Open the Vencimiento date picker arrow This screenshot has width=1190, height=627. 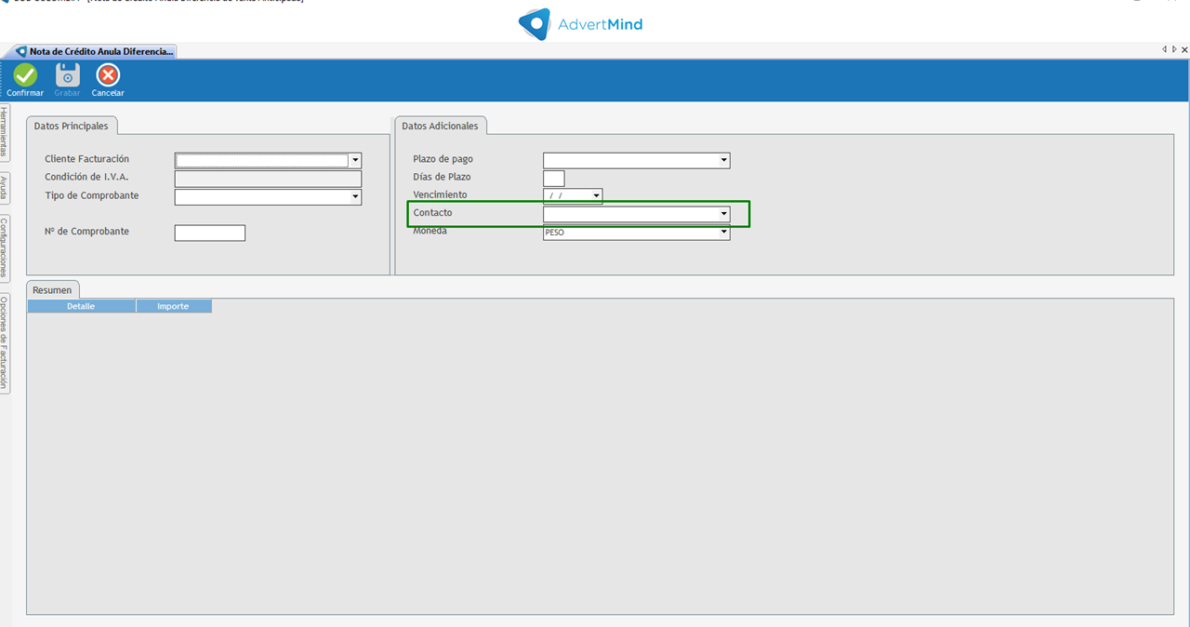pyautogui.click(x=596, y=196)
